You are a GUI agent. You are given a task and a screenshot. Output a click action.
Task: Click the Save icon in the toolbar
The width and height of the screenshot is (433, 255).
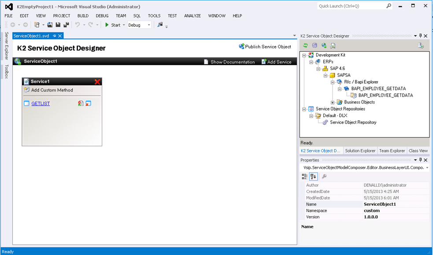[x=58, y=25]
